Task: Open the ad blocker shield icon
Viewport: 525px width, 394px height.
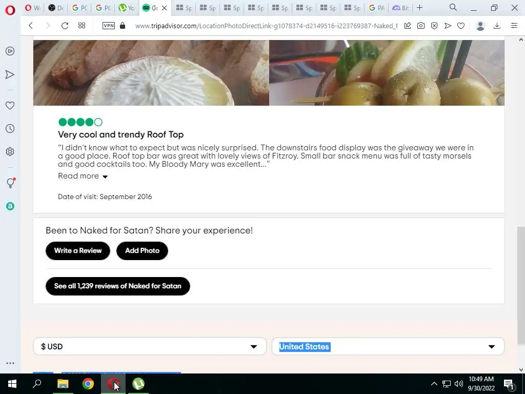Action: (434, 26)
